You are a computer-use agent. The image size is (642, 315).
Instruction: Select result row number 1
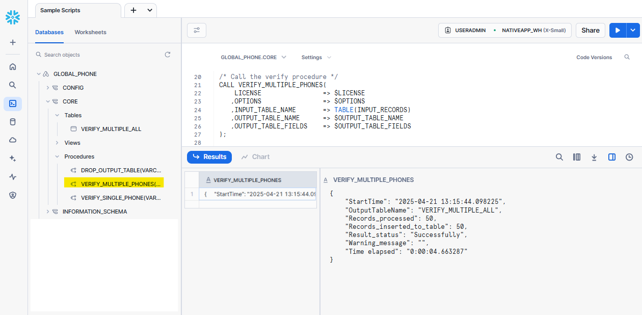192,194
